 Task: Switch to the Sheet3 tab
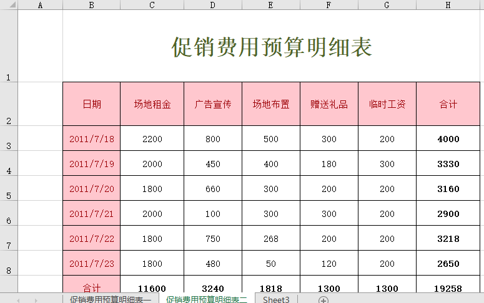pyautogui.click(x=276, y=300)
